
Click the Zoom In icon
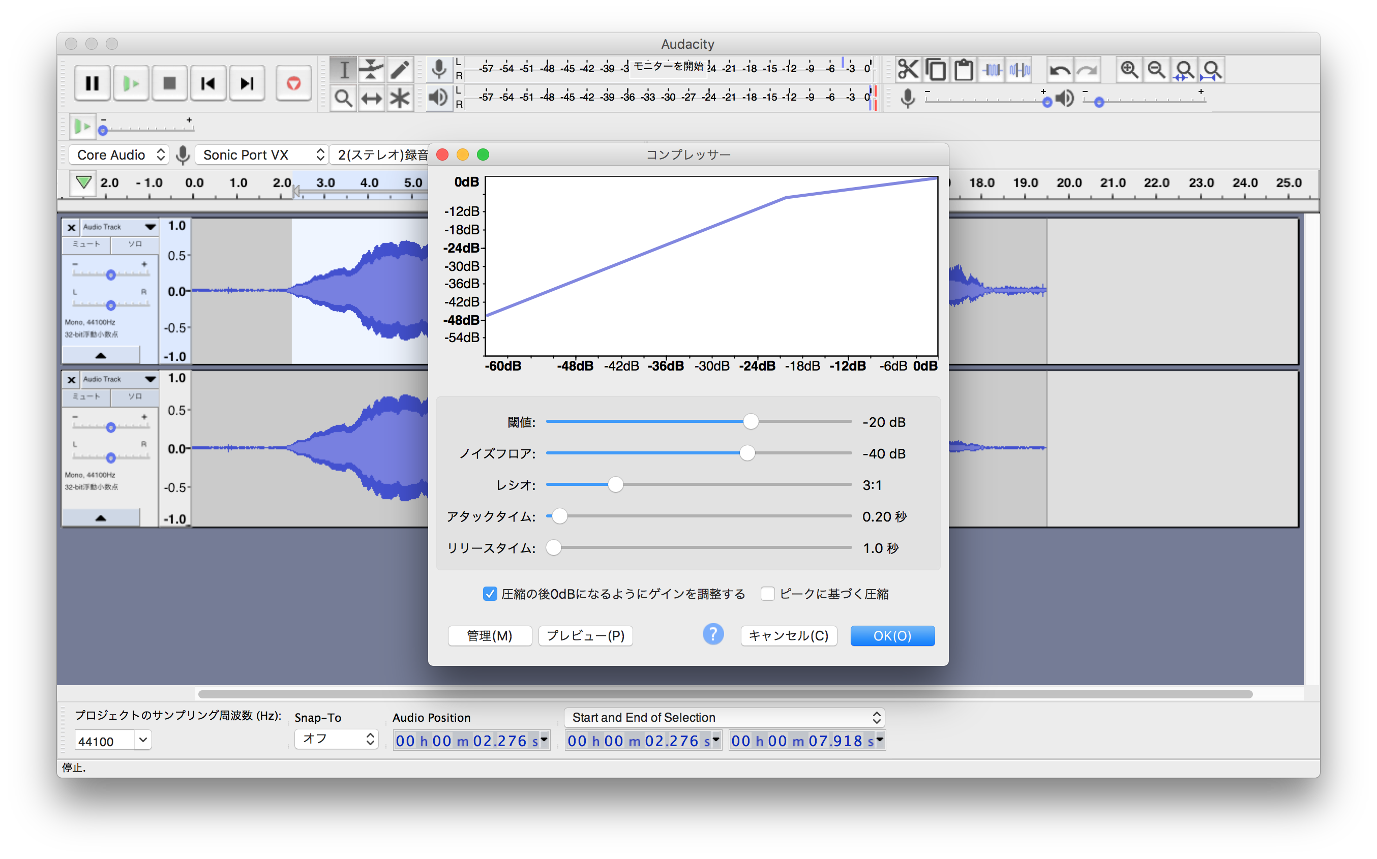click(x=1129, y=70)
